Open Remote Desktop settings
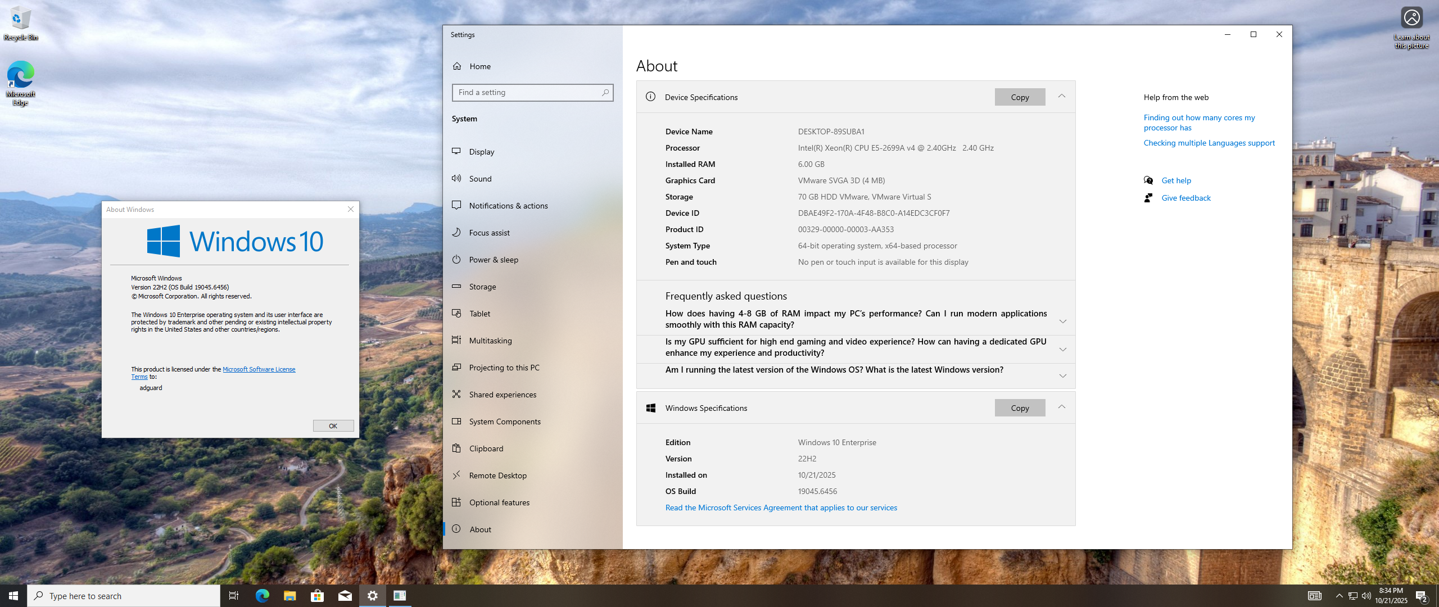This screenshot has width=1439, height=607. click(497, 475)
